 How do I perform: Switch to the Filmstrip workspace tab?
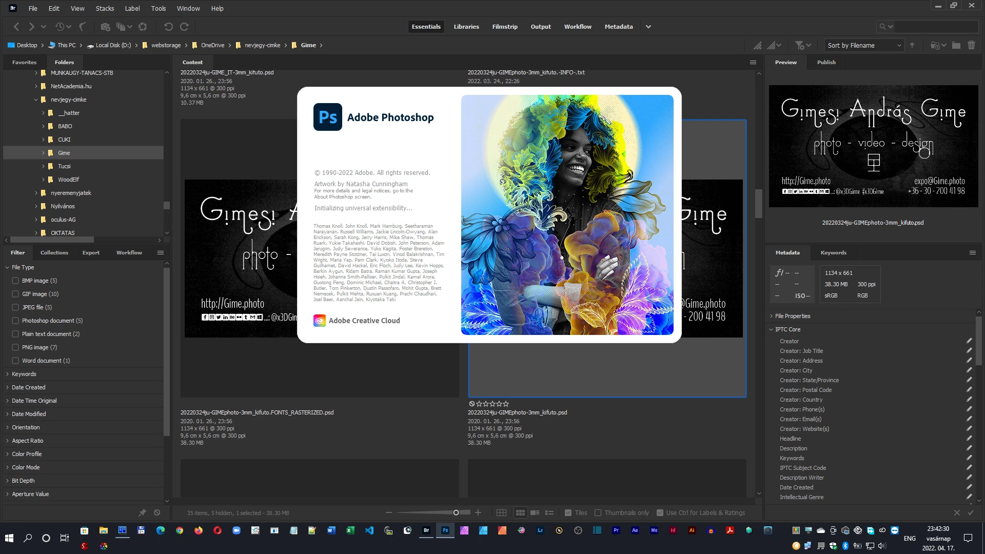504,27
